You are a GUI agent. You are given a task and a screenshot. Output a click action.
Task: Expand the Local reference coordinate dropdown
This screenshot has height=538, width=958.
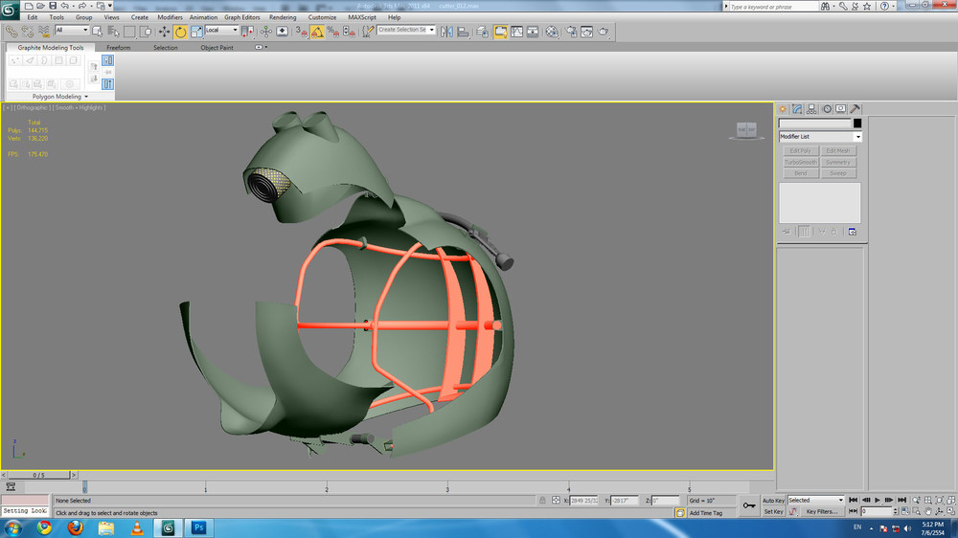coord(222,31)
